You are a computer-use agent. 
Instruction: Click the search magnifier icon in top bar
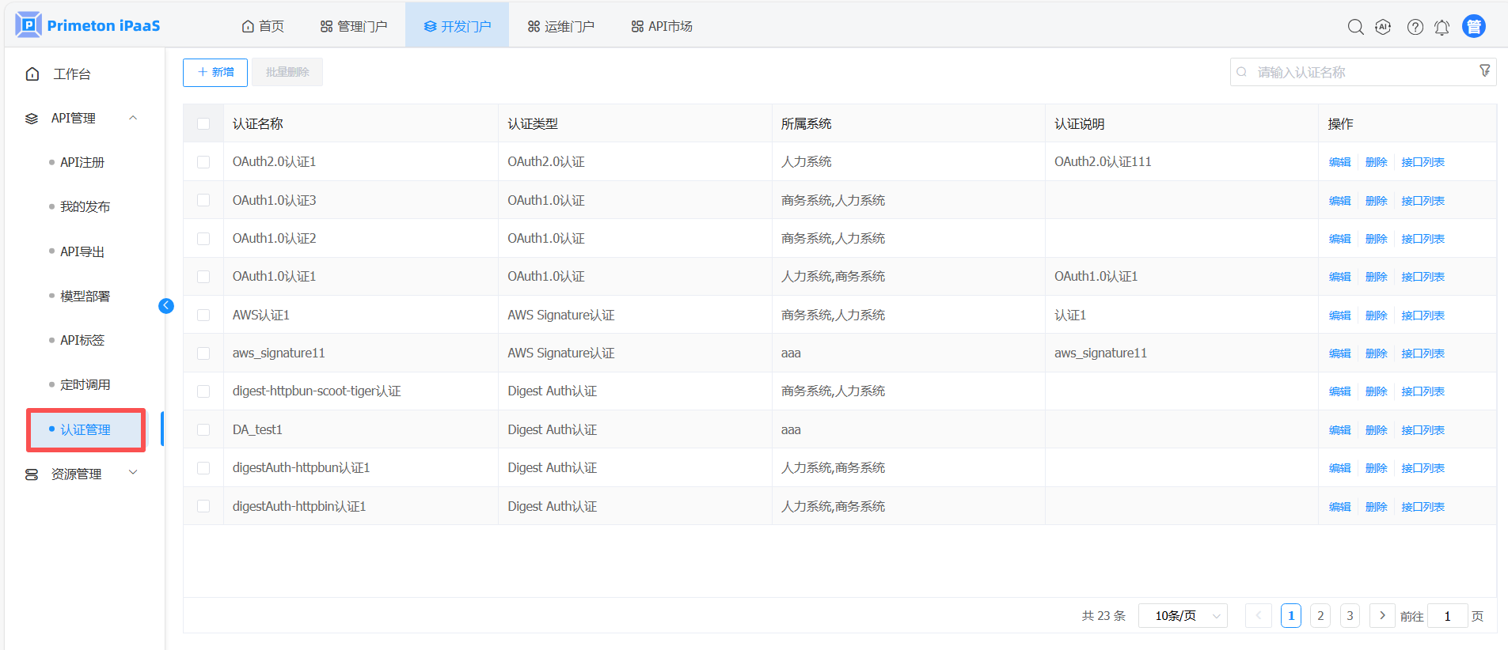1355,27
